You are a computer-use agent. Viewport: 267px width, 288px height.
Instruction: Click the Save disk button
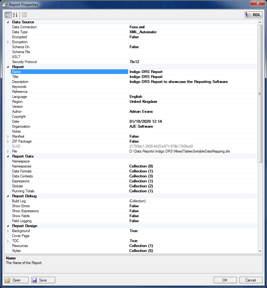43,280
